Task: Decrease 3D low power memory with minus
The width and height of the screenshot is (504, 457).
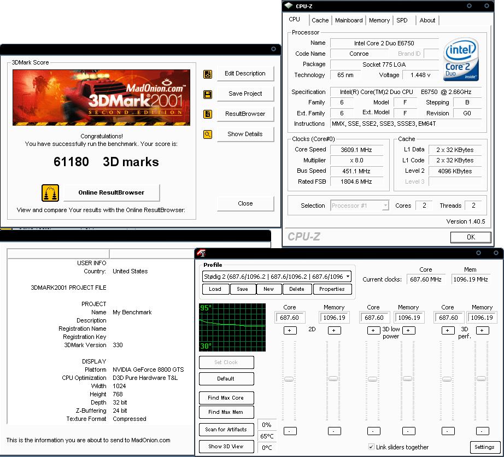Action: 408,431
